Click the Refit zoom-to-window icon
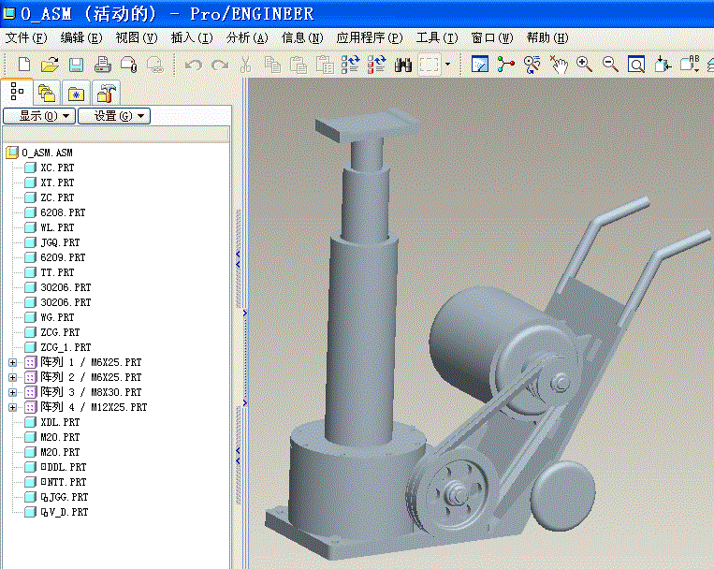The height and width of the screenshot is (569, 714). point(636,65)
